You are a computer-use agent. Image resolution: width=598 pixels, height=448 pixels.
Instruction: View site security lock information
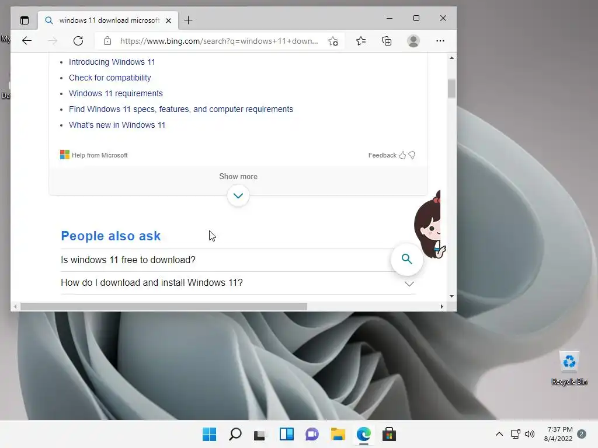107,41
